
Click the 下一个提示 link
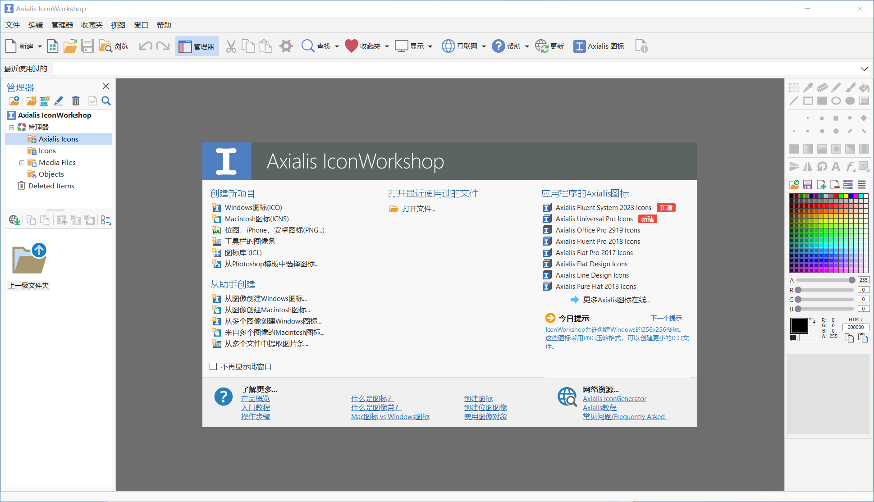click(666, 318)
